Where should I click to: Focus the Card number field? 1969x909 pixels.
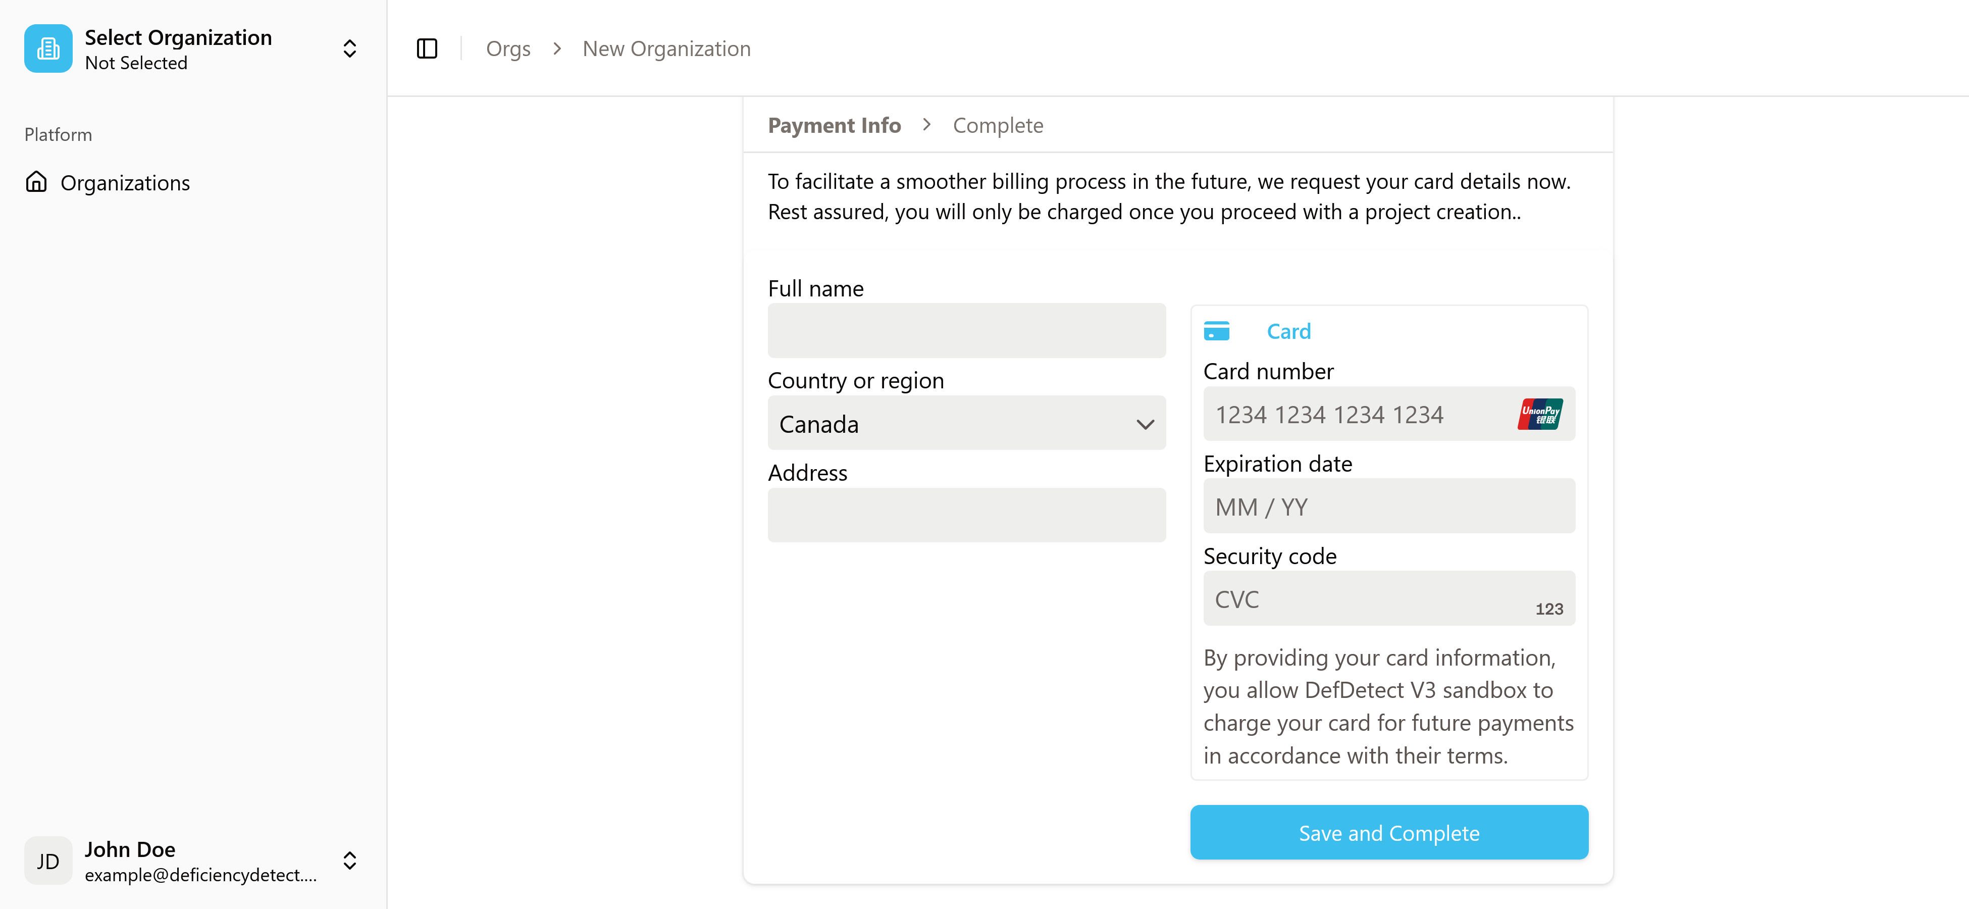1389,414
